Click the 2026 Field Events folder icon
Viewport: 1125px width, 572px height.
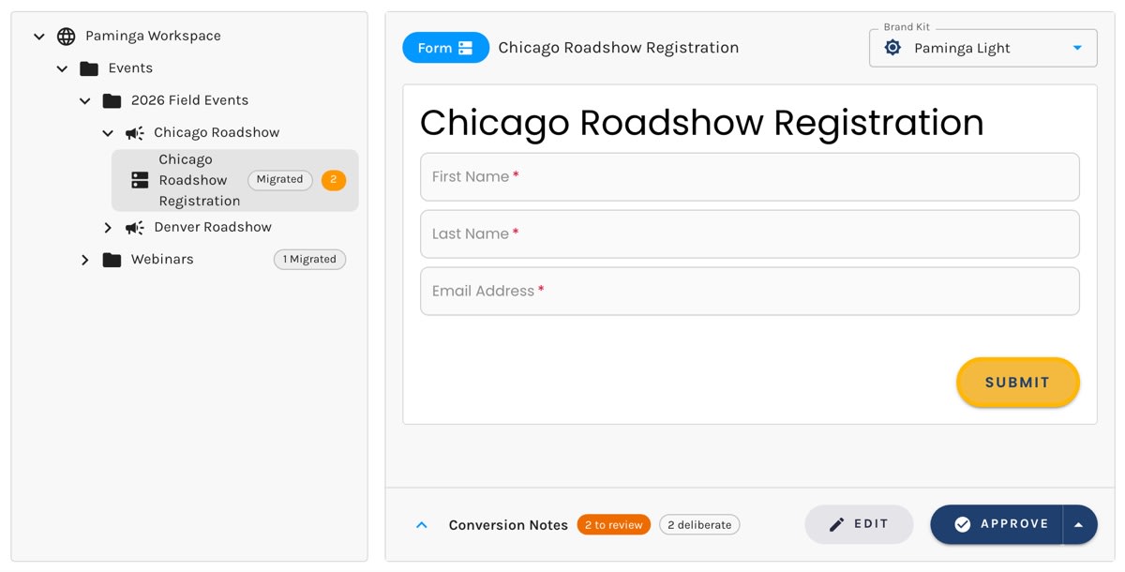point(112,100)
